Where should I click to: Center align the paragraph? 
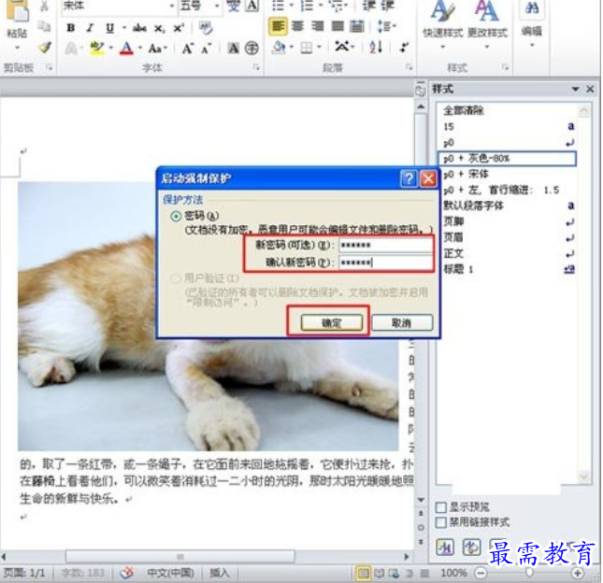297,26
